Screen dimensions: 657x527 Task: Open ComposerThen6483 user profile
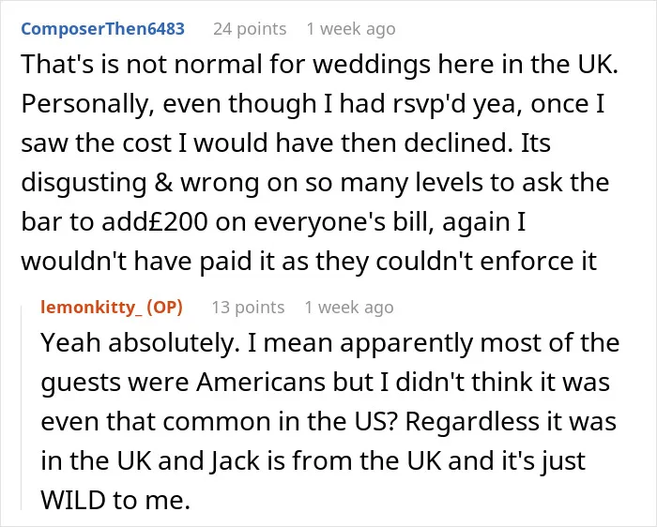point(102,29)
